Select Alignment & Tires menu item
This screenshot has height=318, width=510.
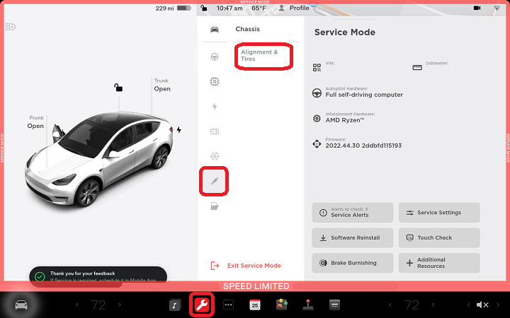coord(263,56)
